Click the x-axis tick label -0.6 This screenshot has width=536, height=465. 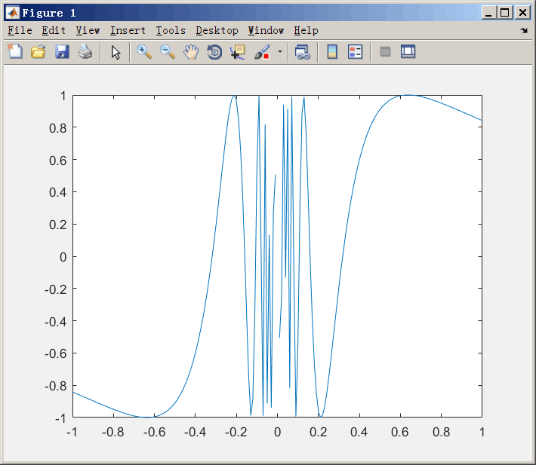[154, 433]
